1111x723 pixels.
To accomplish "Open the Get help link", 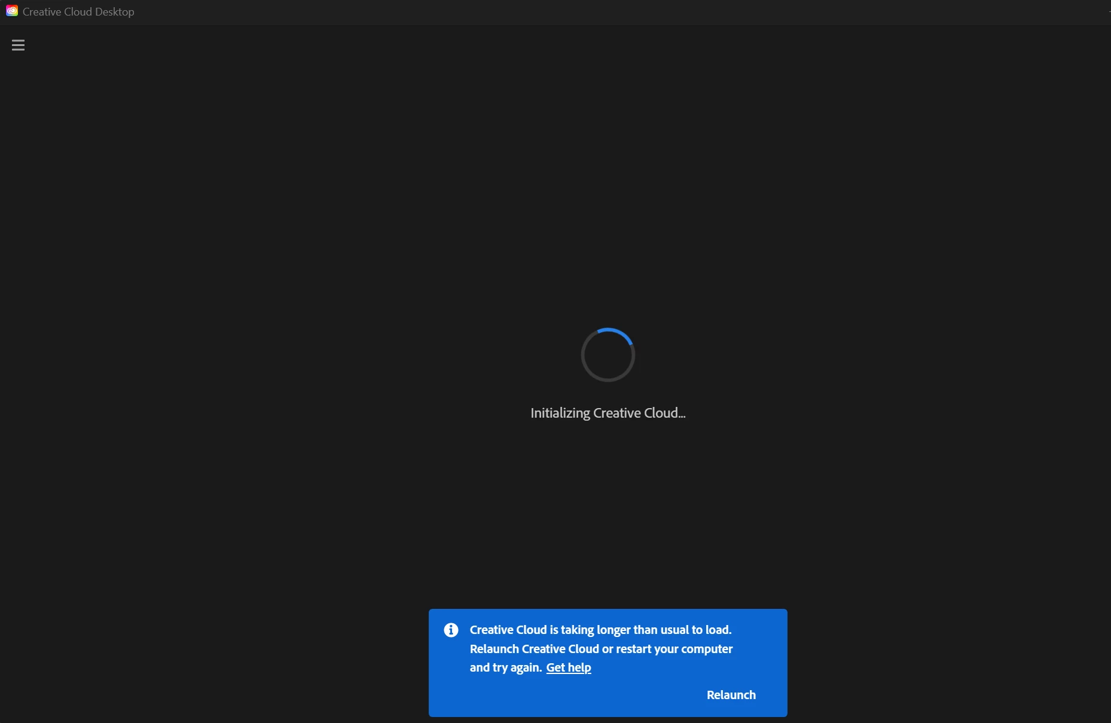I will (569, 667).
